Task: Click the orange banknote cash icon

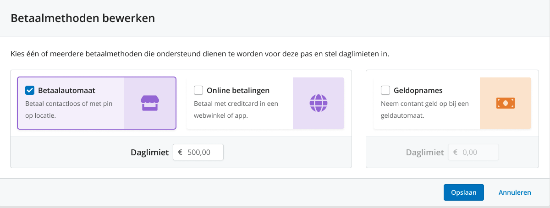Action: click(x=506, y=103)
